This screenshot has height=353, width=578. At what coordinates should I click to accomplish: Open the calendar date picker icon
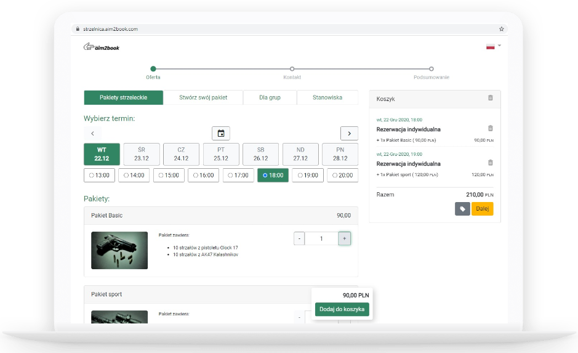[221, 133]
